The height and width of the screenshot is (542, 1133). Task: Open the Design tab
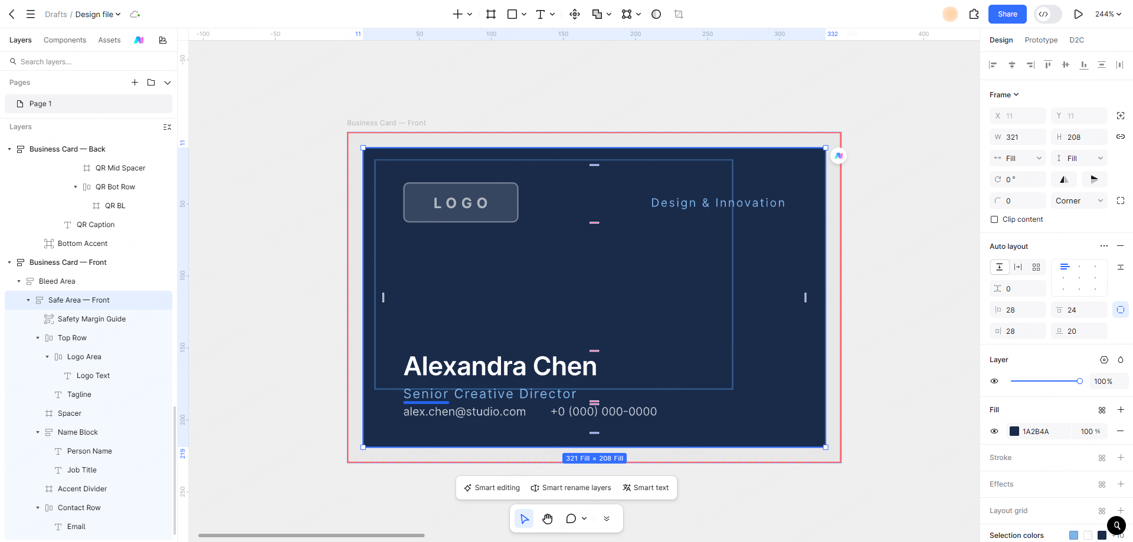(x=1001, y=40)
